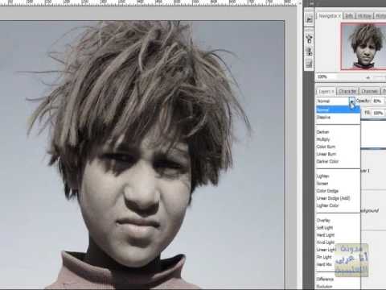Choose Darken blend mode
386x290 pixels.
[338, 132]
